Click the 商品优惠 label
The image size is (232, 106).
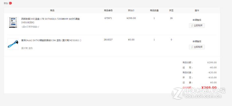coord(188,73)
